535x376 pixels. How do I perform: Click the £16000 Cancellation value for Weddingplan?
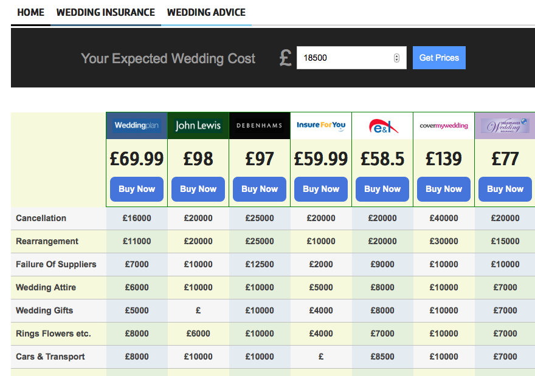(x=136, y=218)
